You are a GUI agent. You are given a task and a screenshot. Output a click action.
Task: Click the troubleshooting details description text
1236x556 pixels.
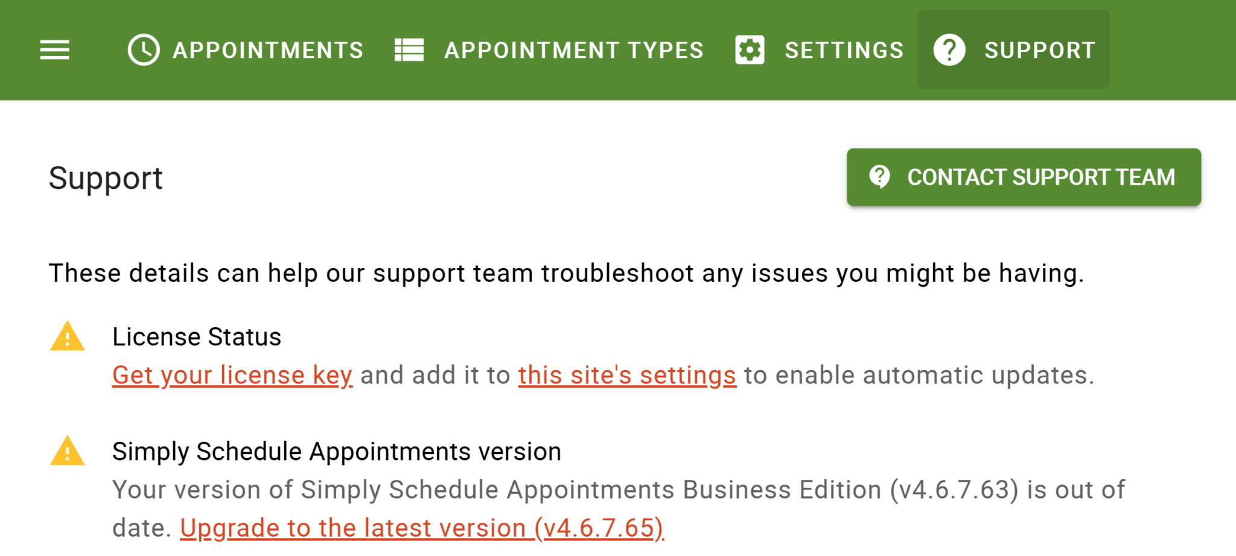pyautogui.click(x=566, y=273)
